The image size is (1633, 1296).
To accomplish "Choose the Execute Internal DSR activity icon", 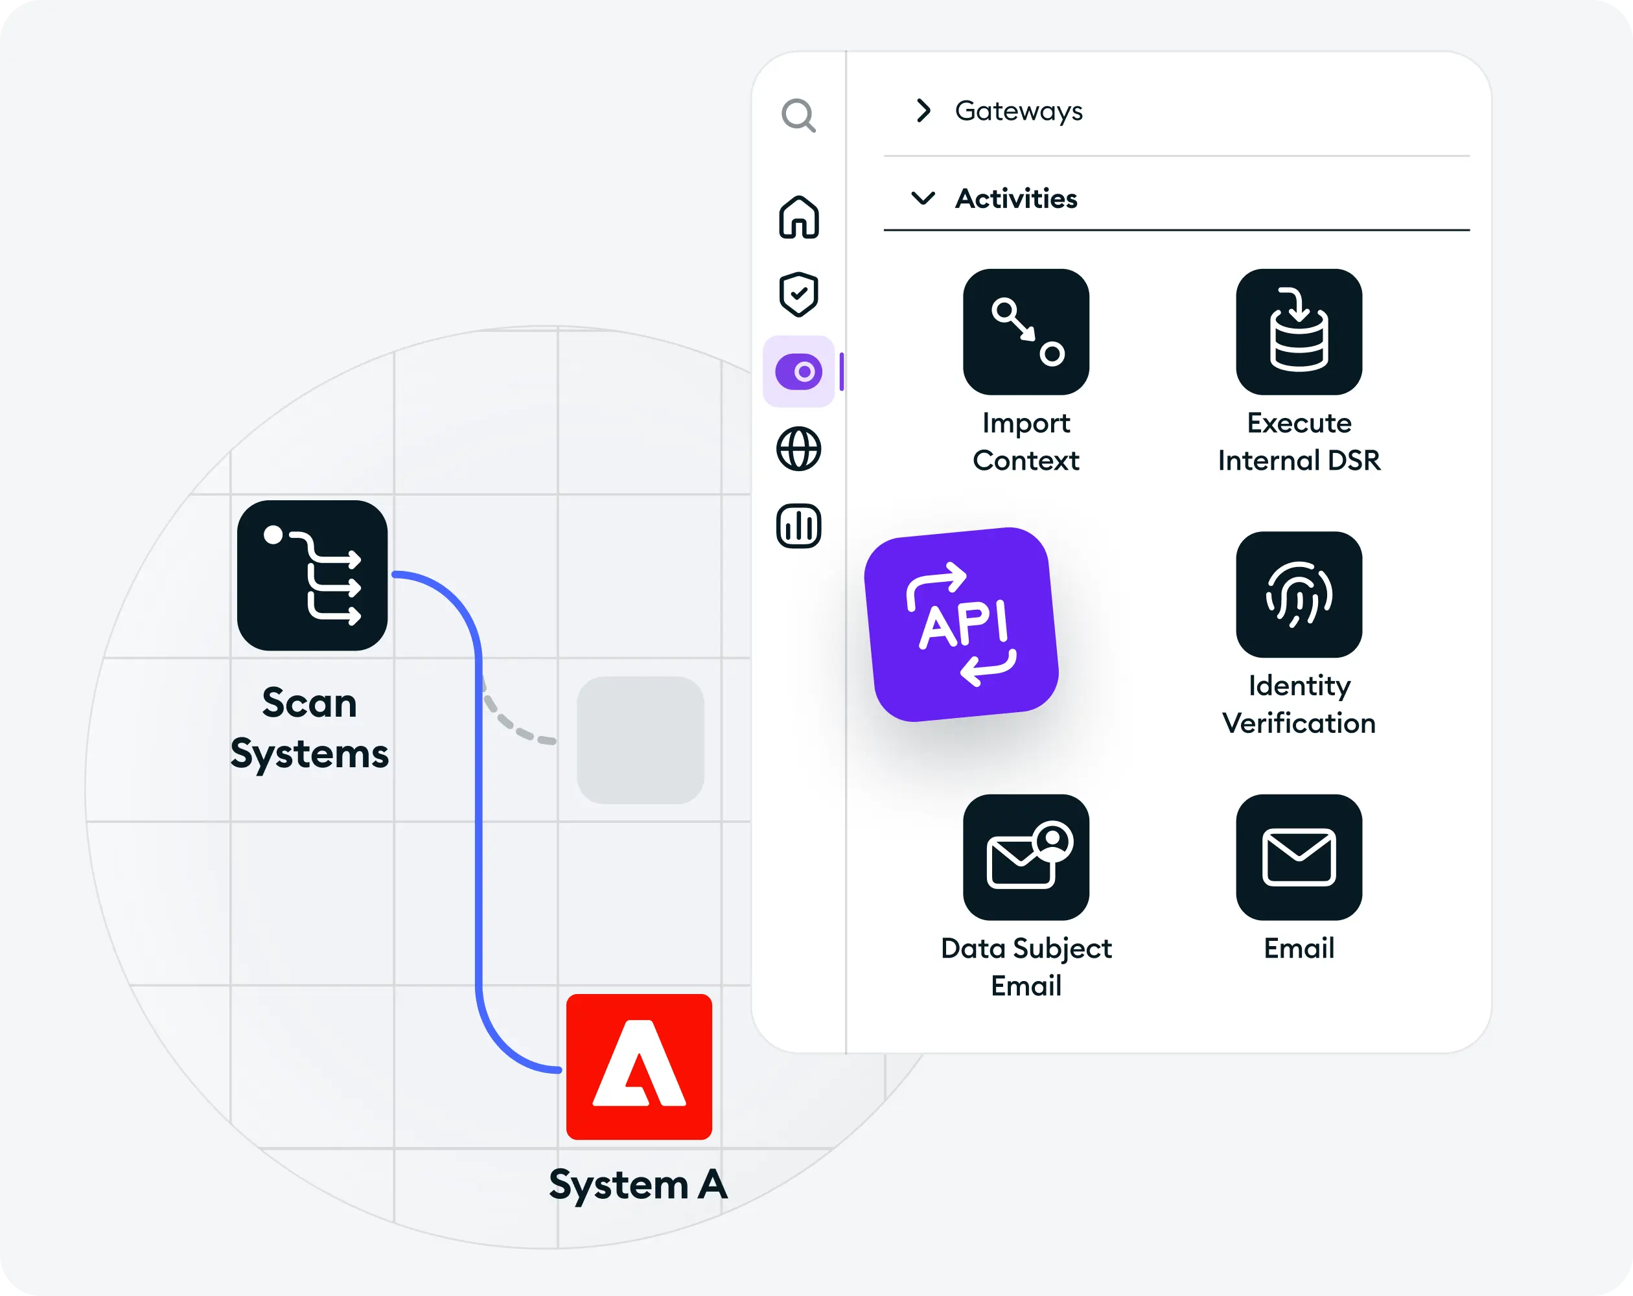I will (x=1298, y=332).
